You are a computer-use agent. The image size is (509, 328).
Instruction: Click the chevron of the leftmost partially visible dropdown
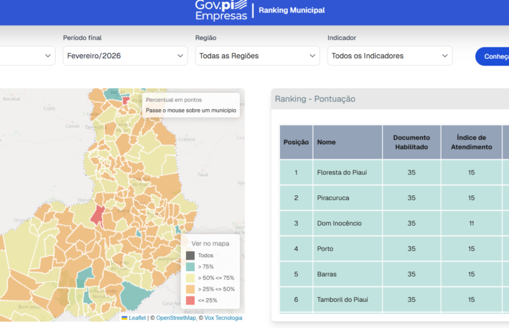48,56
